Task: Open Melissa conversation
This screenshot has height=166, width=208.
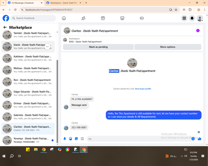Action: pos(28,70)
